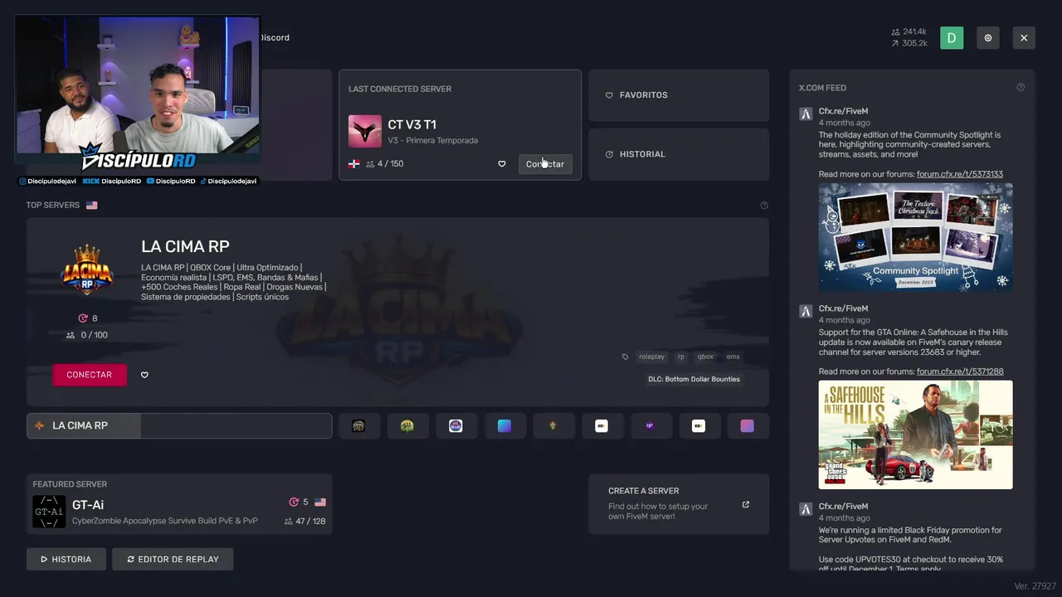Open help icon in X.com Feed header

[1021, 88]
